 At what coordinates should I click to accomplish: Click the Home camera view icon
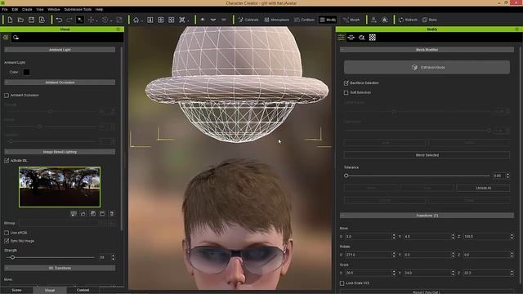[136, 20]
